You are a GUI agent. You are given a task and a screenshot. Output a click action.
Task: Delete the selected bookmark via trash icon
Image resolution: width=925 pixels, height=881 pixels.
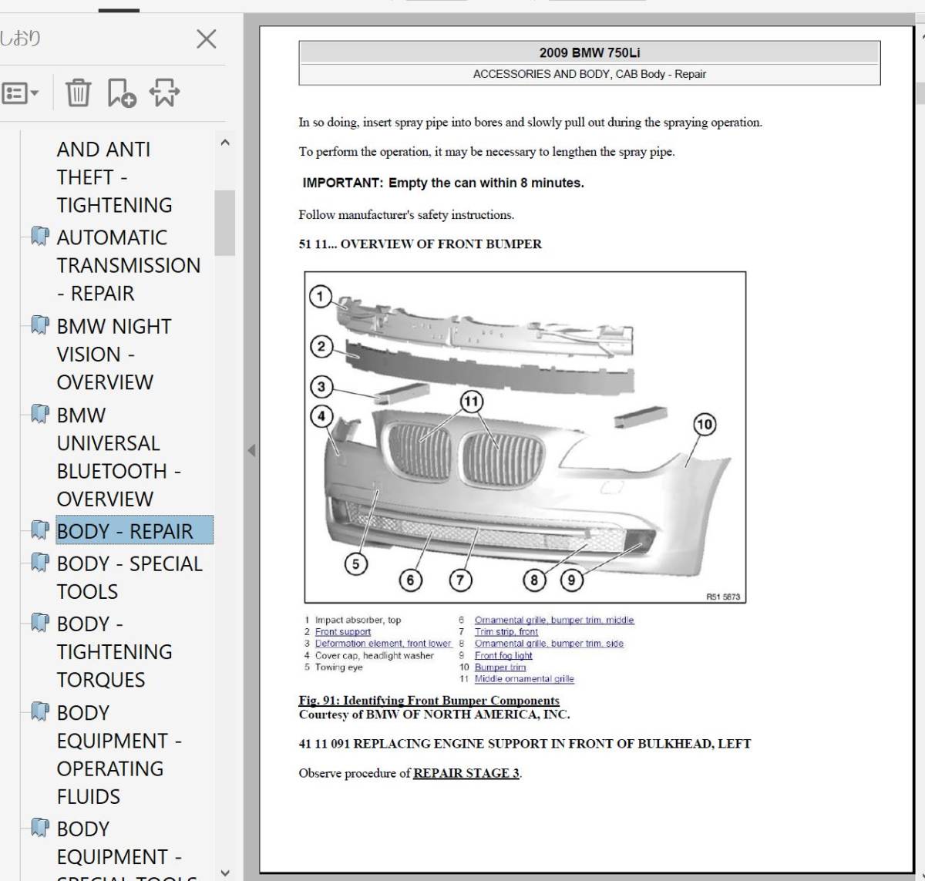[x=78, y=93]
